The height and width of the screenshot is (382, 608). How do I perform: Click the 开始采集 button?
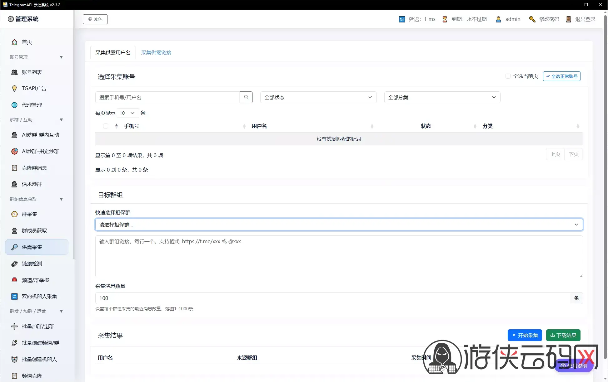525,335
